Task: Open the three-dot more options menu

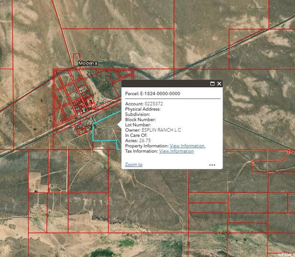Action: (x=212, y=165)
